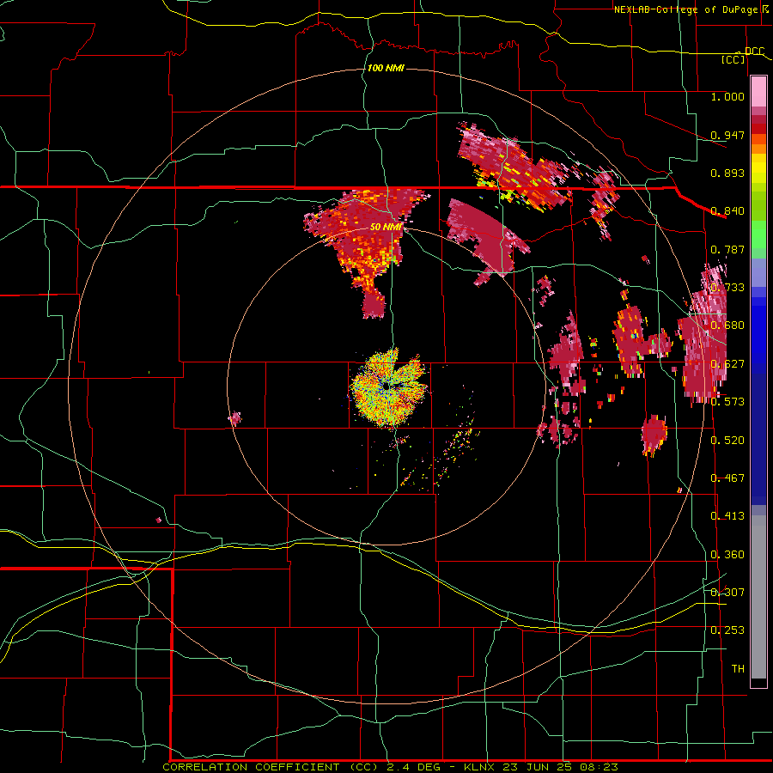This screenshot has width=773, height=773.
Task: Select the 0.573 scale value
Action: click(727, 402)
